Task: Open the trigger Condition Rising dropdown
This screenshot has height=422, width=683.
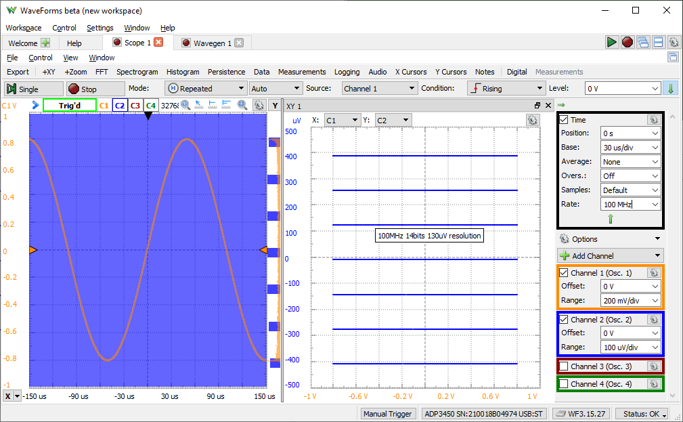Action: 506,88
